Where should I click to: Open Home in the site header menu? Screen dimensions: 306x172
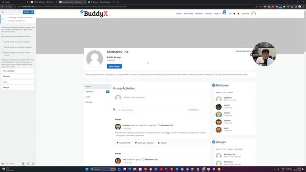[179, 14]
